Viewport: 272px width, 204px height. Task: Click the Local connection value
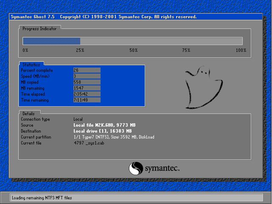[78, 119]
